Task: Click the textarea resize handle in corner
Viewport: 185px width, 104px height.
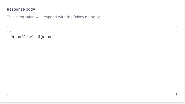Action: pos(175,94)
